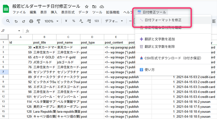The image size is (217, 119).
Task: Open the データ menu
Action: (x=83, y=12)
